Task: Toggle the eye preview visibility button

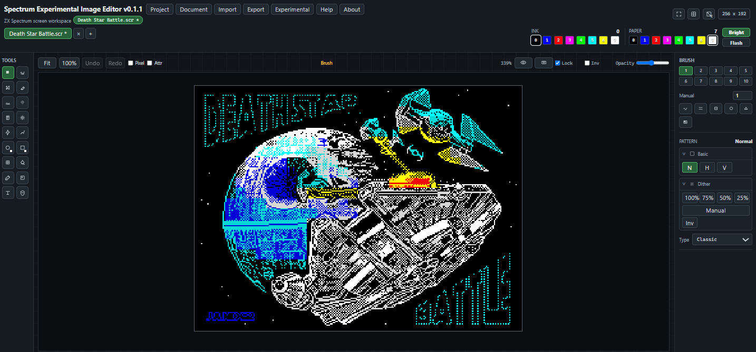Action: (524, 63)
